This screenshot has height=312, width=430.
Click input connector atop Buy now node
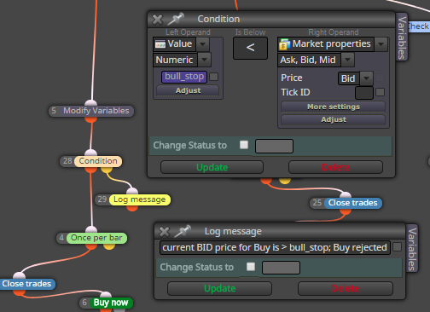tap(106, 294)
